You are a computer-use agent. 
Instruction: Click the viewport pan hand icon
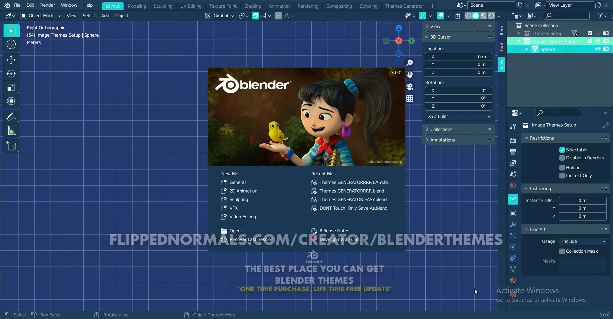click(410, 75)
